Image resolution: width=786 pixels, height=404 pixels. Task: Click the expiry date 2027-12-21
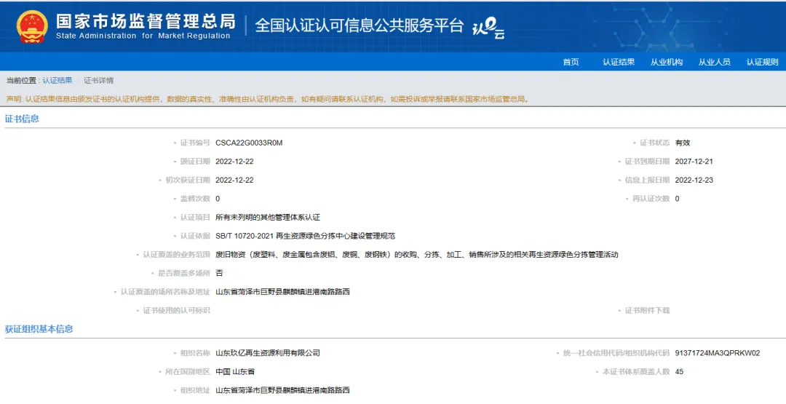(694, 162)
